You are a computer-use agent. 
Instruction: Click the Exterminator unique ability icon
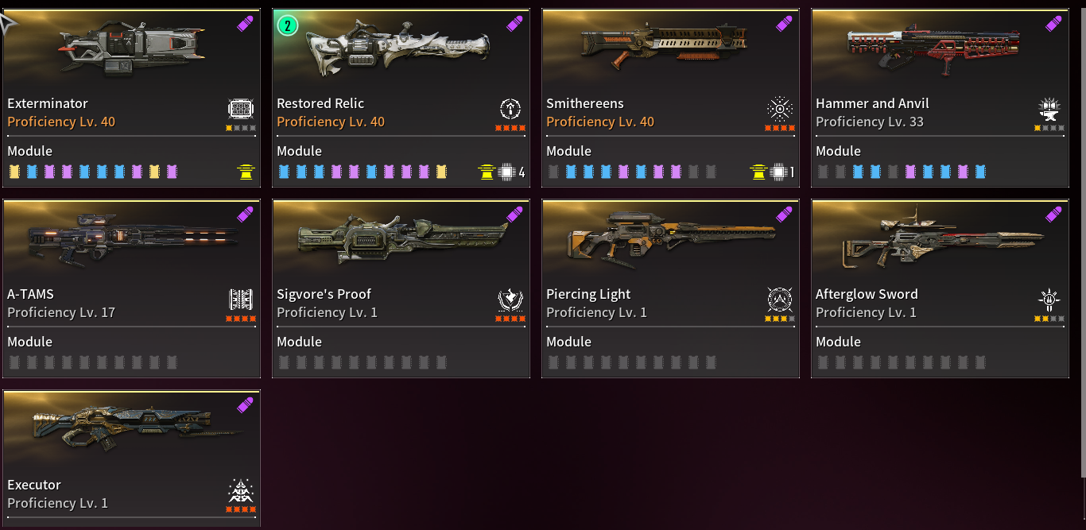(241, 109)
